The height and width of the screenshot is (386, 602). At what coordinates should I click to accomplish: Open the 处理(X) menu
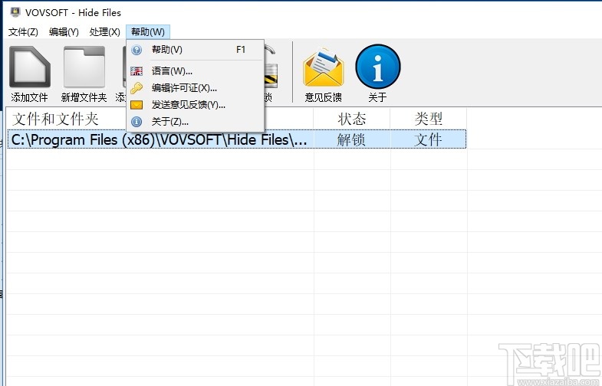click(x=105, y=32)
